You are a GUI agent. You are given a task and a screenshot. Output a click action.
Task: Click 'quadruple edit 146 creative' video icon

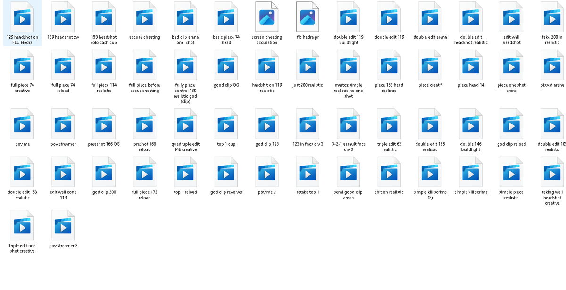point(185,124)
